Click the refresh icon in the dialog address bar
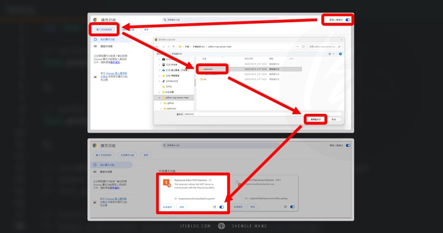 point(303,47)
